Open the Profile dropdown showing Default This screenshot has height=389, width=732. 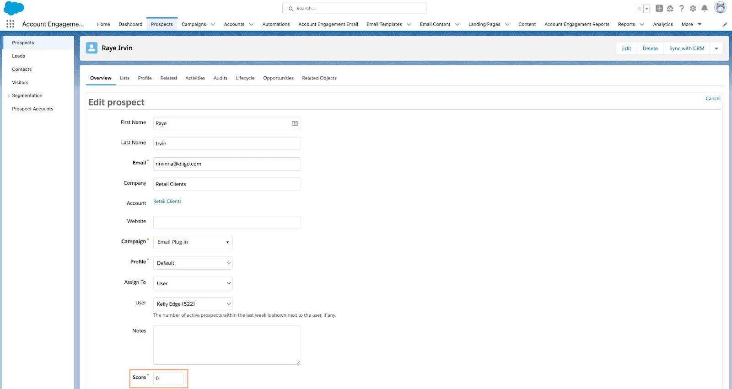pyautogui.click(x=193, y=263)
